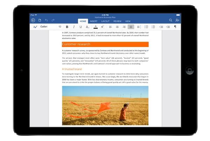
Task: Decrease paragraph indent
Action: pos(161,27)
